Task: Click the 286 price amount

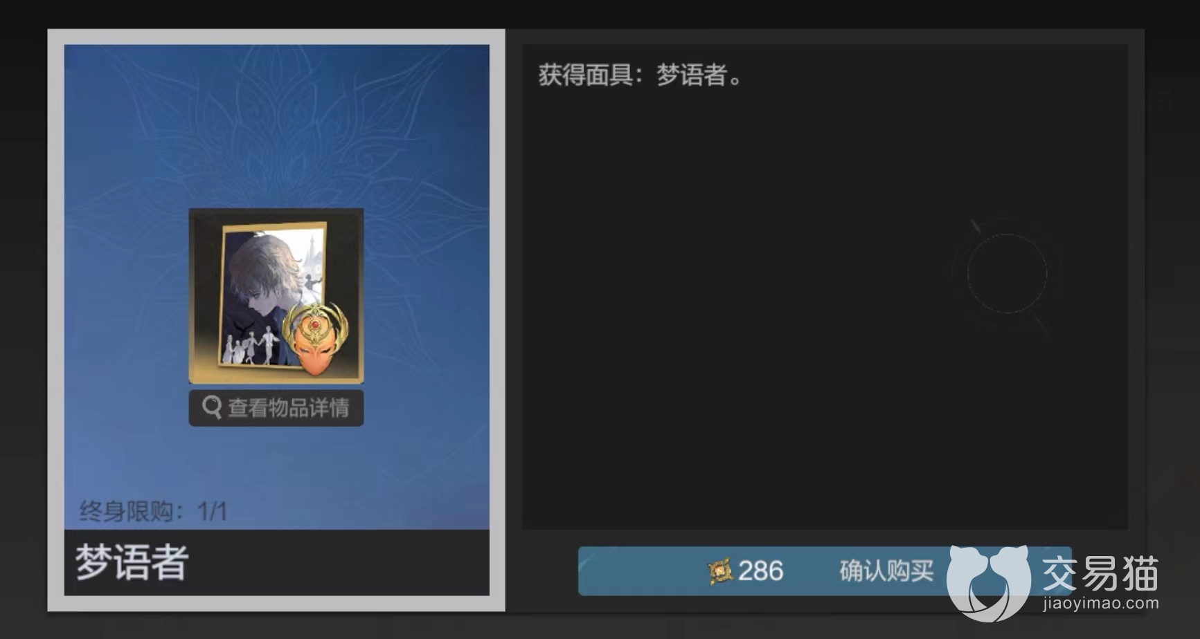Action: click(760, 571)
